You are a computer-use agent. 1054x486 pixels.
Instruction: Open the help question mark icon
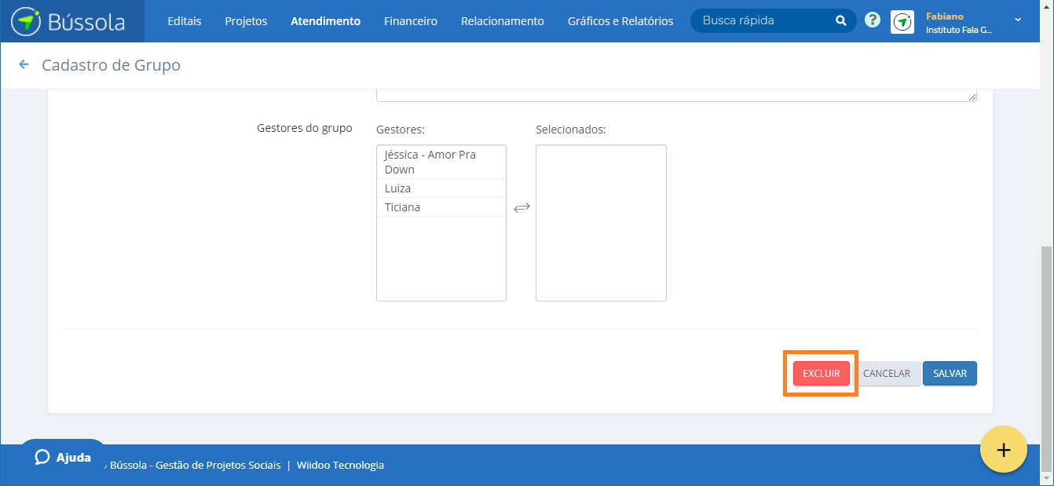click(873, 20)
